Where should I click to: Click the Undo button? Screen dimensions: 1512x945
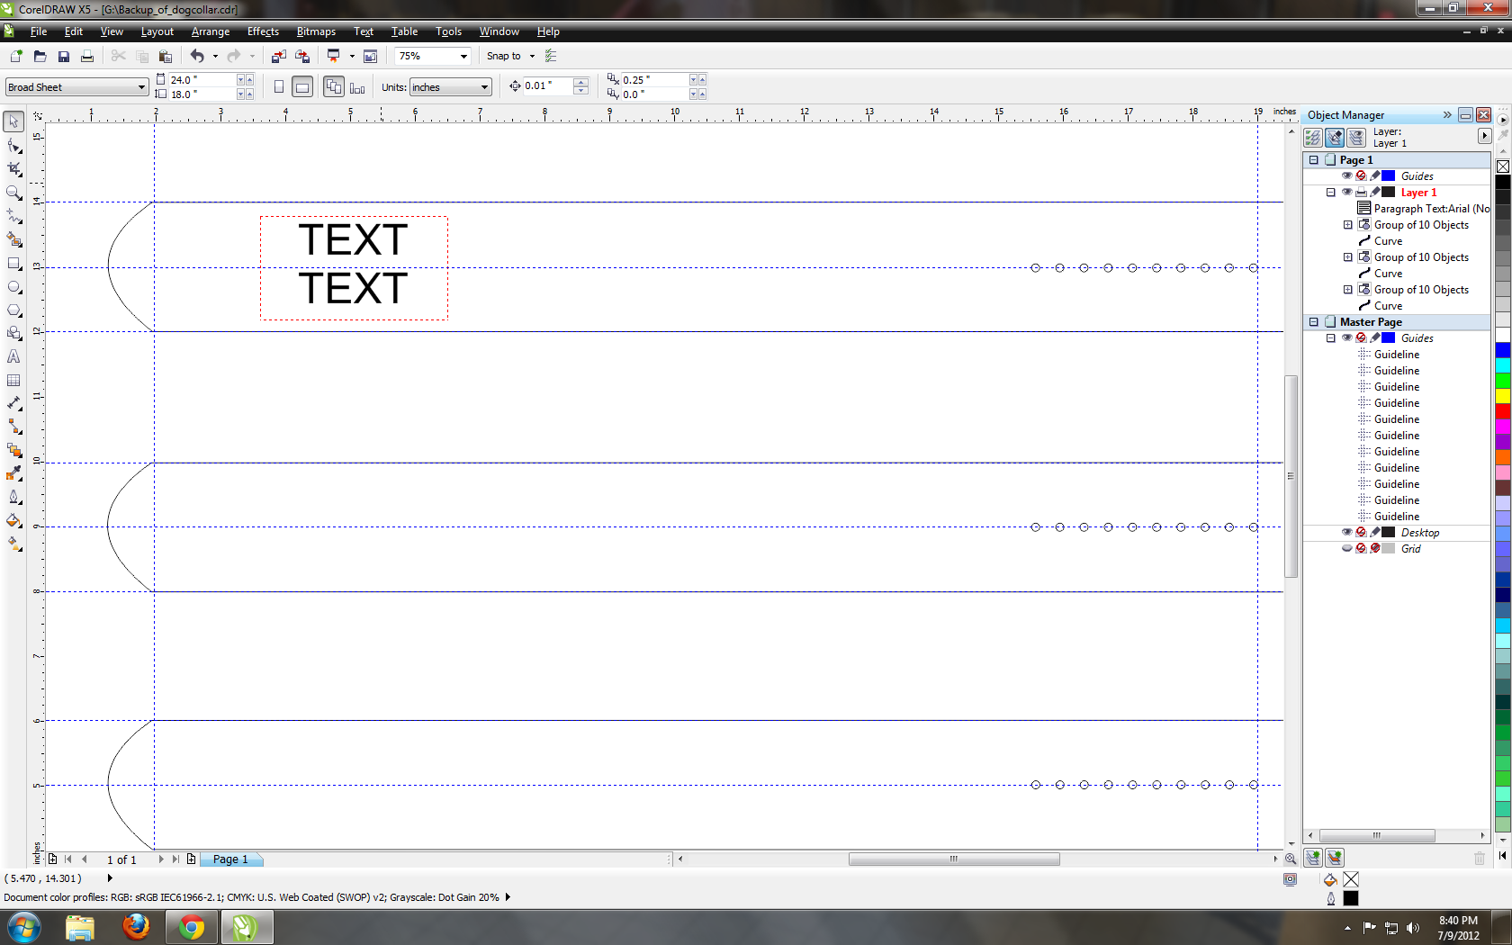click(197, 56)
